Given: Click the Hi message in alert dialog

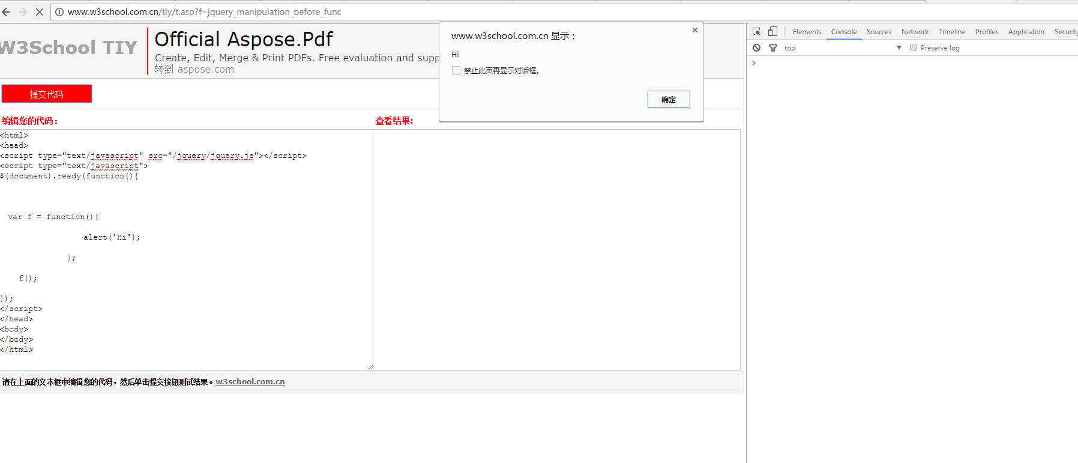Looking at the screenshot, I should click(455, 54).
